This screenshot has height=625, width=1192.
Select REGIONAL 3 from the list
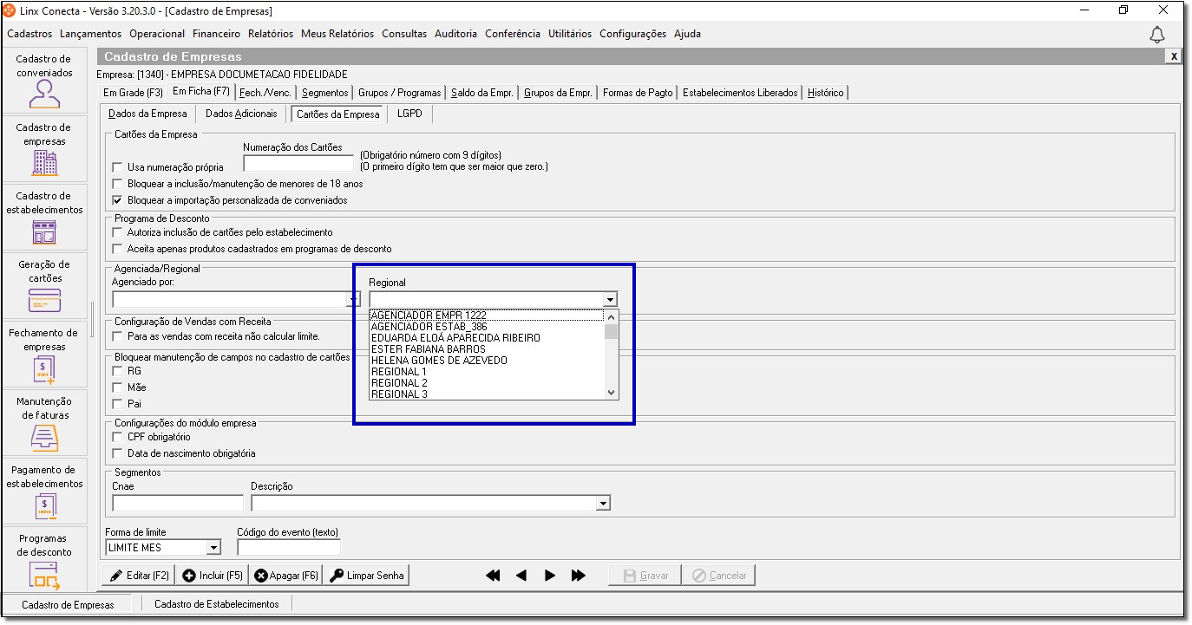[487, 394]
